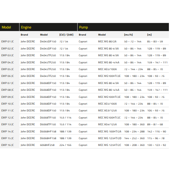Click the [mc/h] column subheader

128,35
